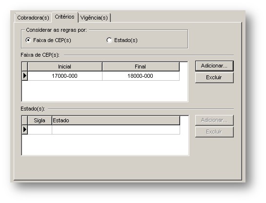Viewport: 266px width, 203px height.
Task: Click the Sigla column header
Action: click(40, 120)
